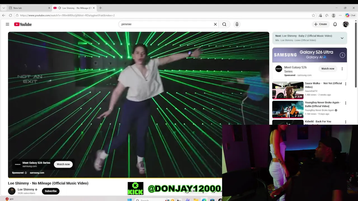Open browser extensions icon in toolbar
358x201 pixels.
(x=320, y=15)
